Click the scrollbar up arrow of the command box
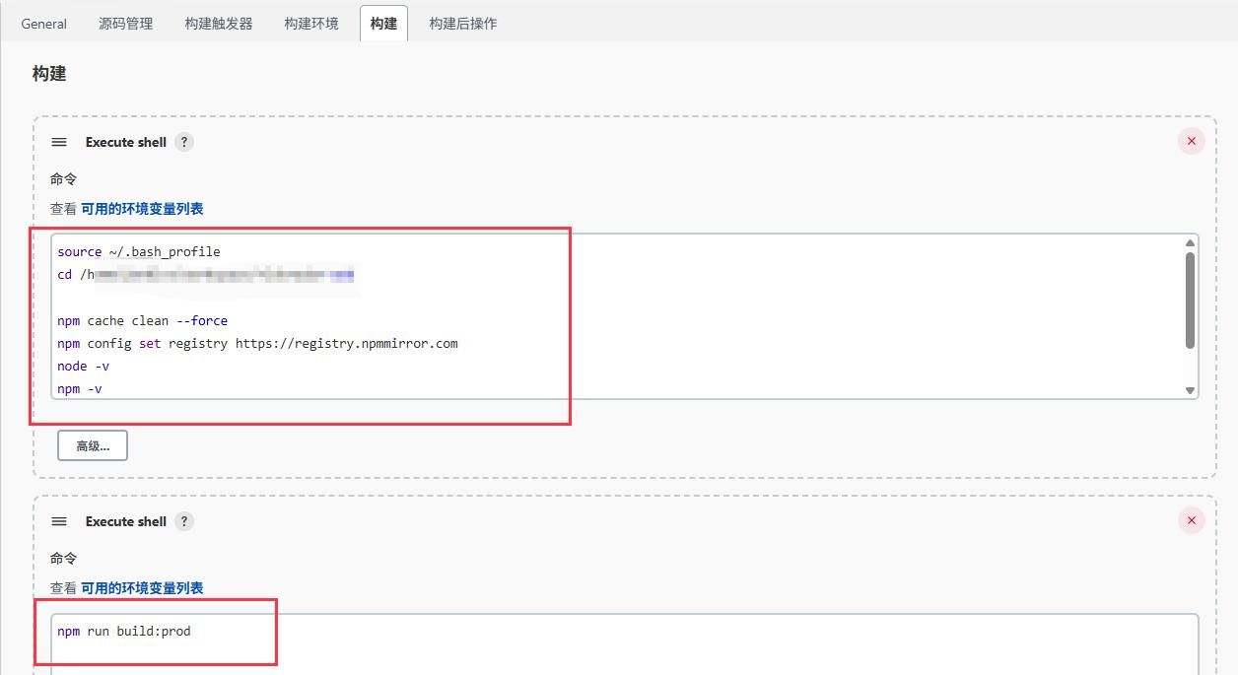Screen dimensions: 1238x675 1190,241
